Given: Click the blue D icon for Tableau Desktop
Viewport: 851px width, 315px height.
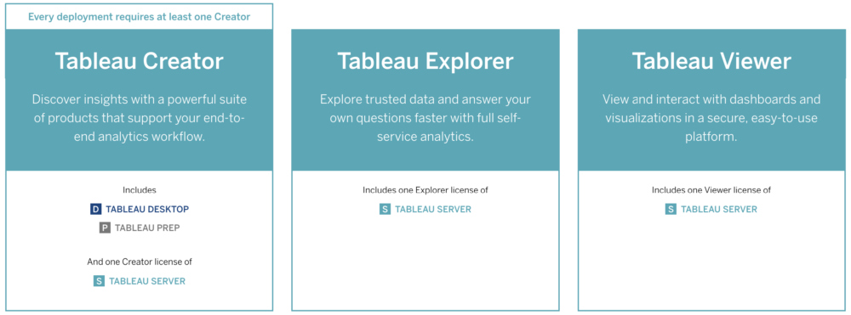Looking at the screenshot, I should [96, 209].
